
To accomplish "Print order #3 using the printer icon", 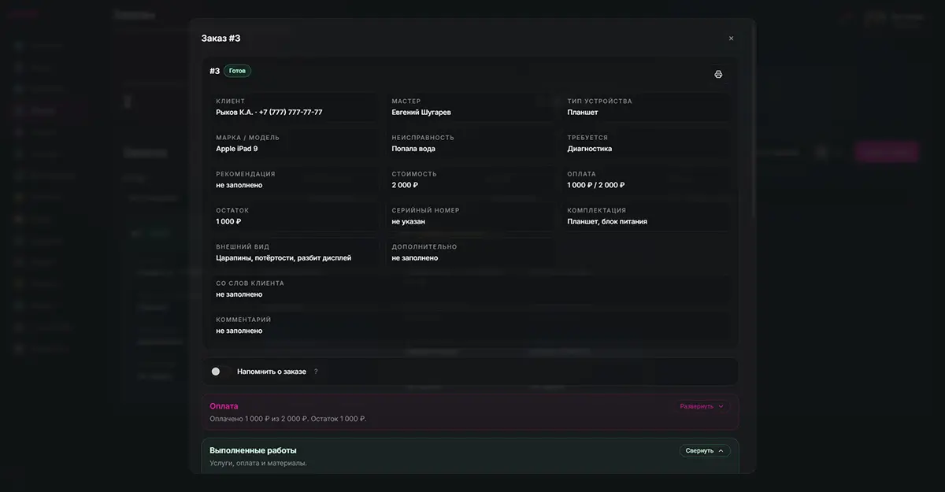I will (x=718, y=74).
